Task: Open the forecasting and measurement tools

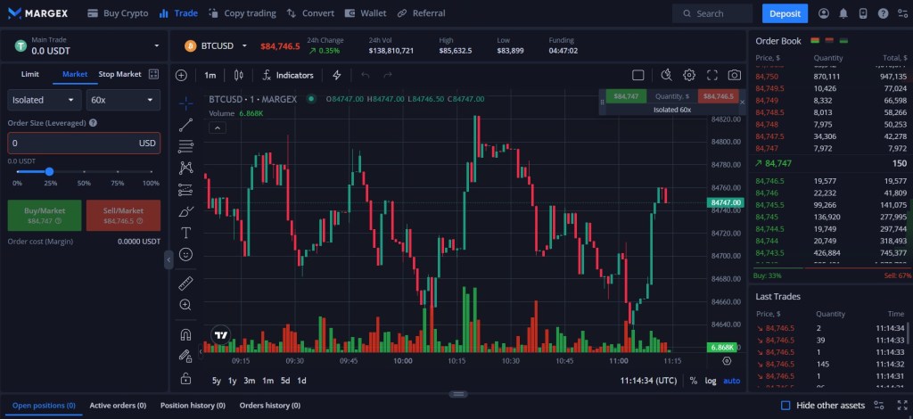Action: 185,189
